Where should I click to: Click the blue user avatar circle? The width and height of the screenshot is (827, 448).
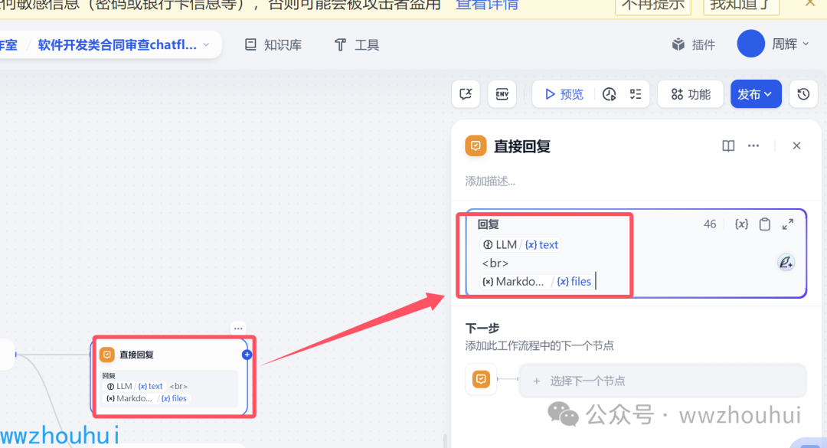750,44
